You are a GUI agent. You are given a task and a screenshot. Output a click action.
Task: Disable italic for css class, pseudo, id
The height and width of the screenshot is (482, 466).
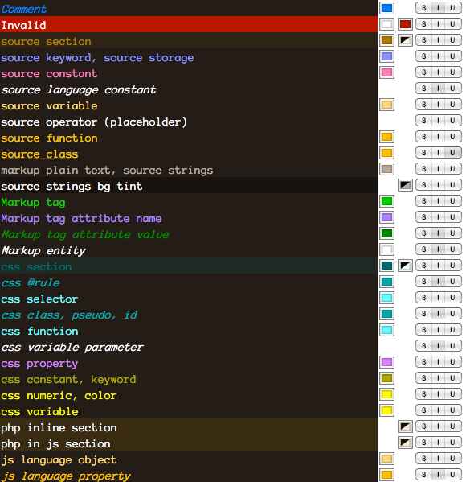coord(439,314)
